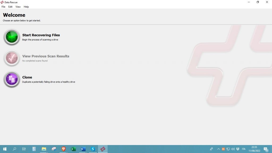The width and height of the screenshot is (272, 153).
Task: Open the Brave browser icon
Action: [63, 149]
